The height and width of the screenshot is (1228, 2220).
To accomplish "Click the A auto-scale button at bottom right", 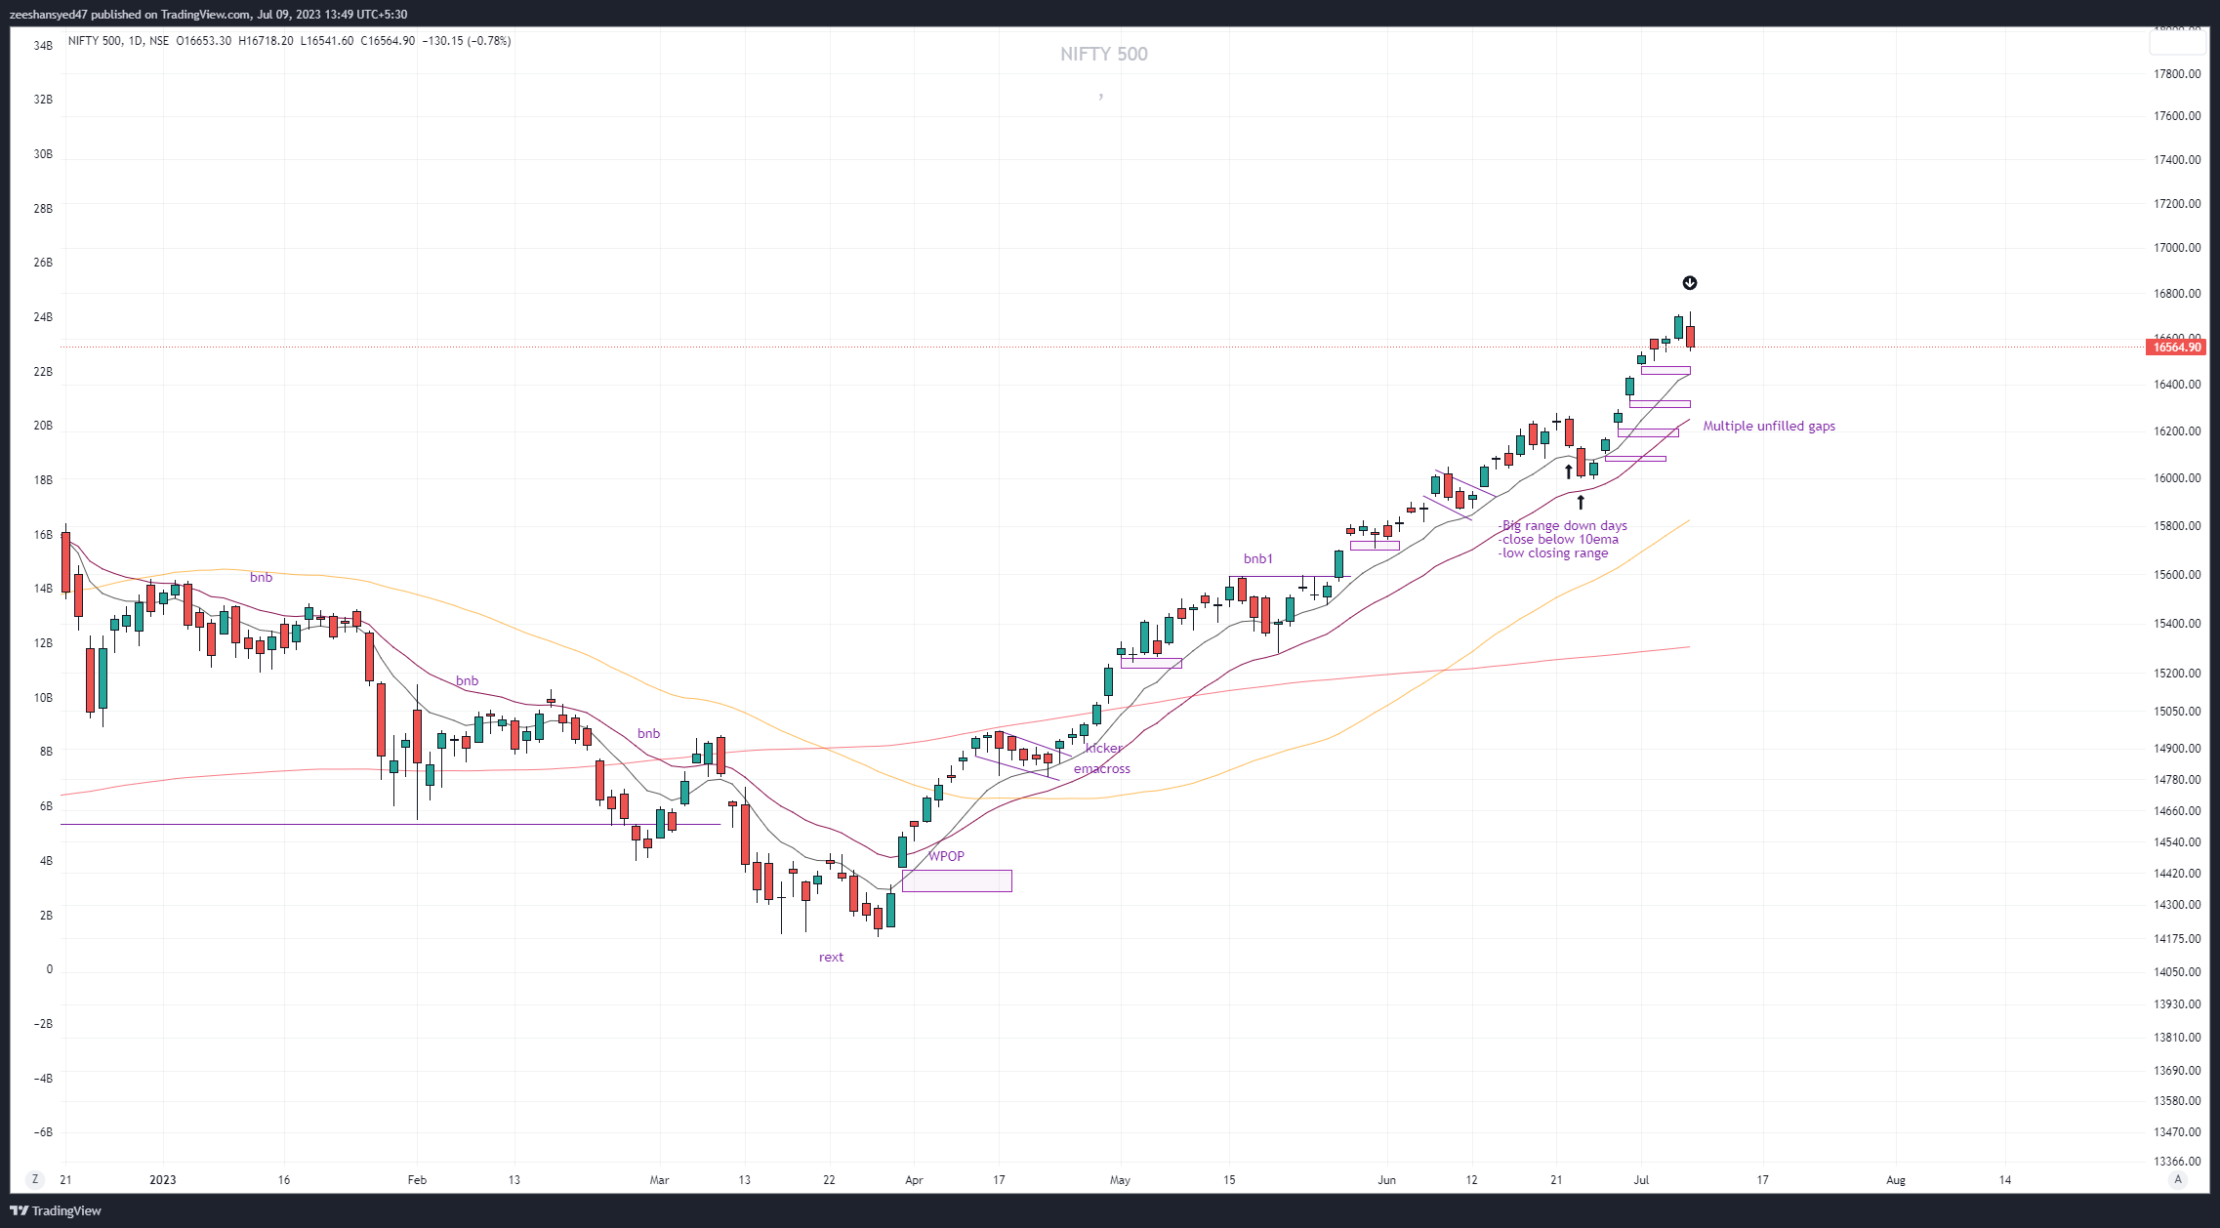I will (x=2177, y=1179).
